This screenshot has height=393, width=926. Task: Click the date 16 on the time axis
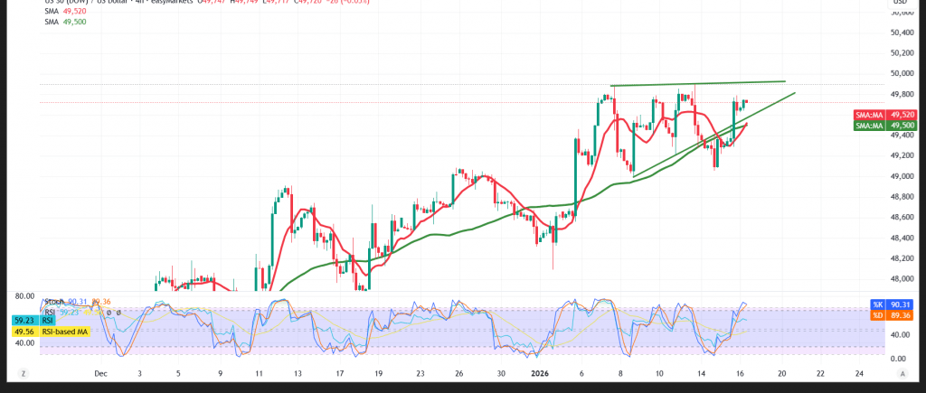pyautogui.click(x=742, y=372)
